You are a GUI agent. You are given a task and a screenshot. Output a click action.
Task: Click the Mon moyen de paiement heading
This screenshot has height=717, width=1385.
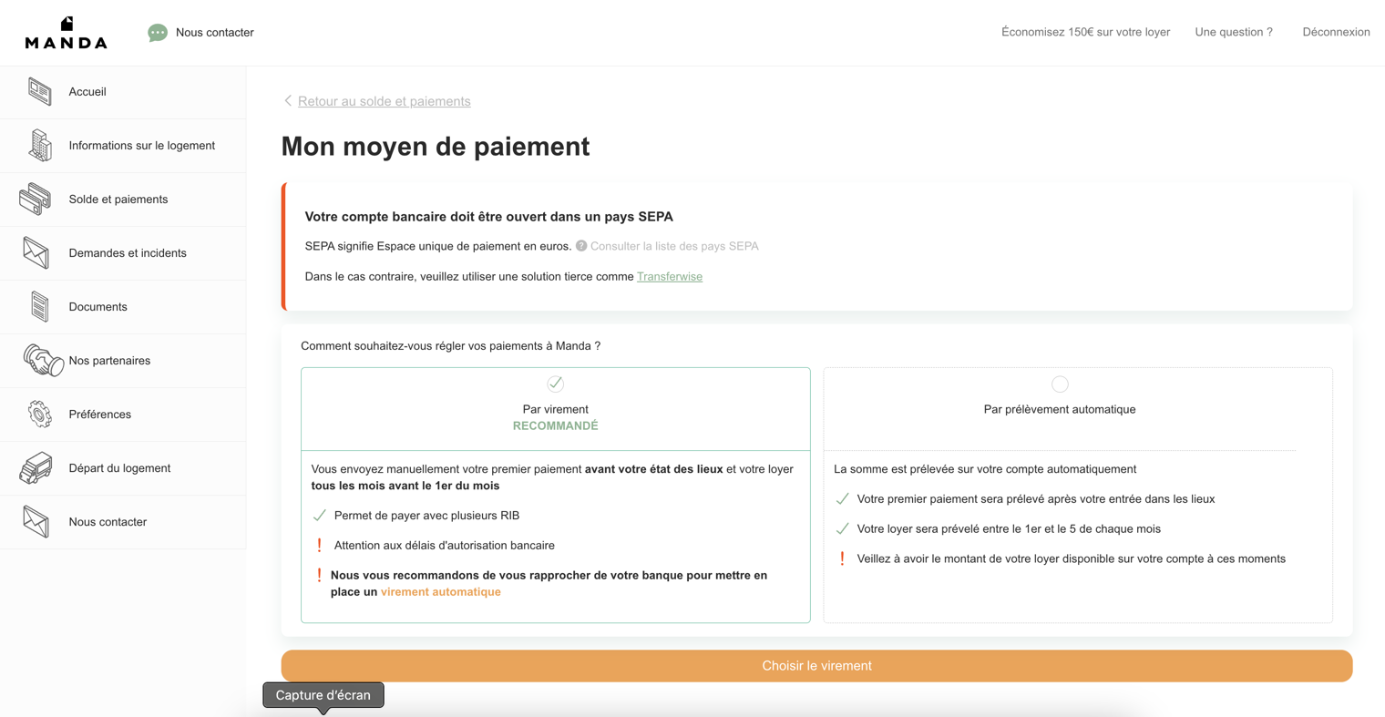point(436,147)
